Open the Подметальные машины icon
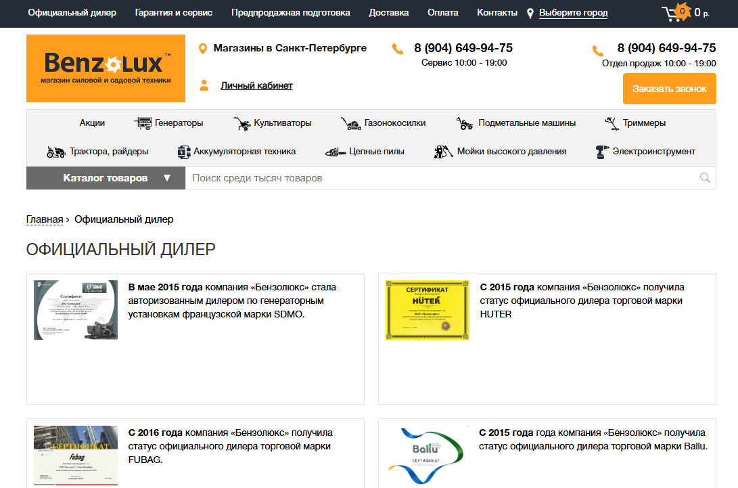This screenshot has height=488, width=738. point(463,123)
